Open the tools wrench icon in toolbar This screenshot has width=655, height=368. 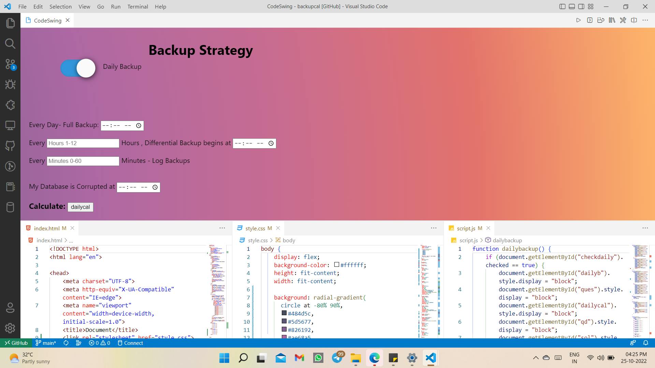[x=623, y=20]
